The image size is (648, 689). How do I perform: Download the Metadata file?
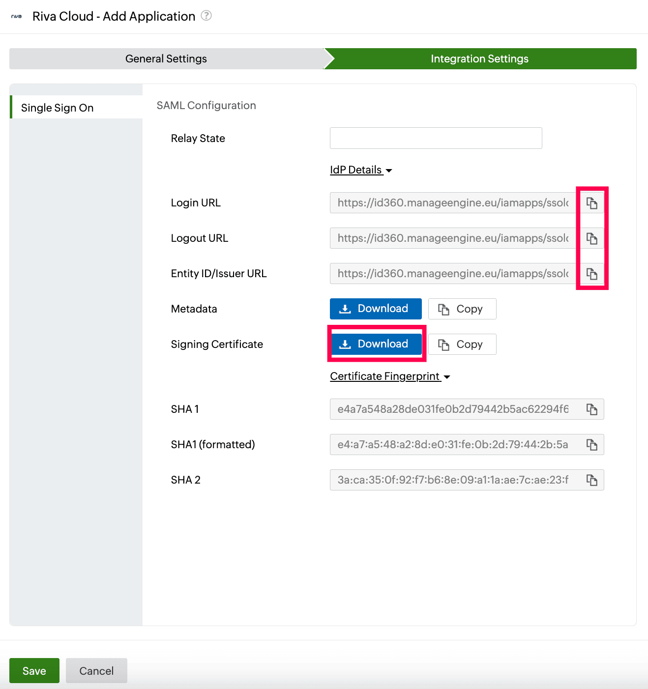[x=375, y=309]
